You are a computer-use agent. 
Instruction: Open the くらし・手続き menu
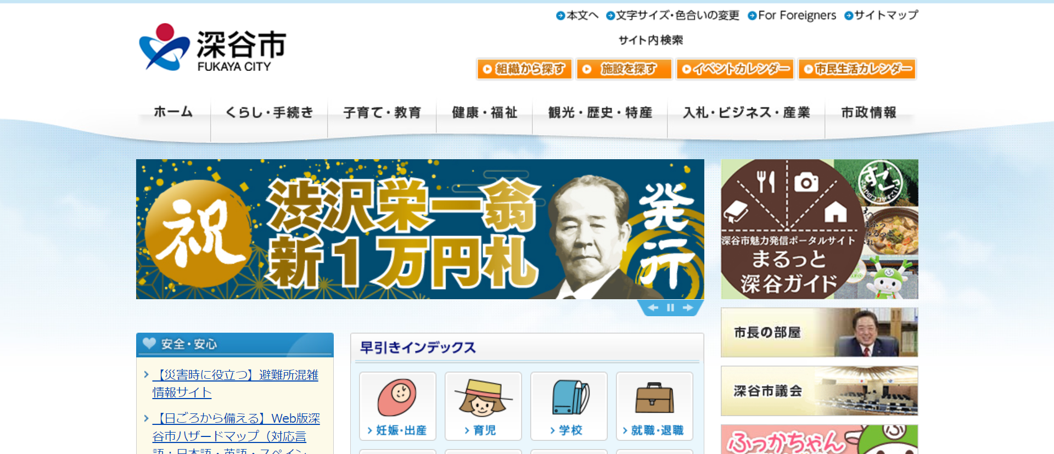click(x=269, y=113)
